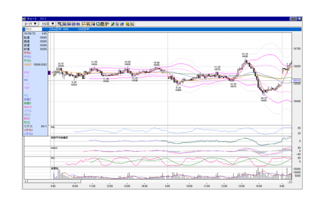324x205 pixels.
Task: Click the horizontal scrollbar right arrow
Action: (290, 181)
